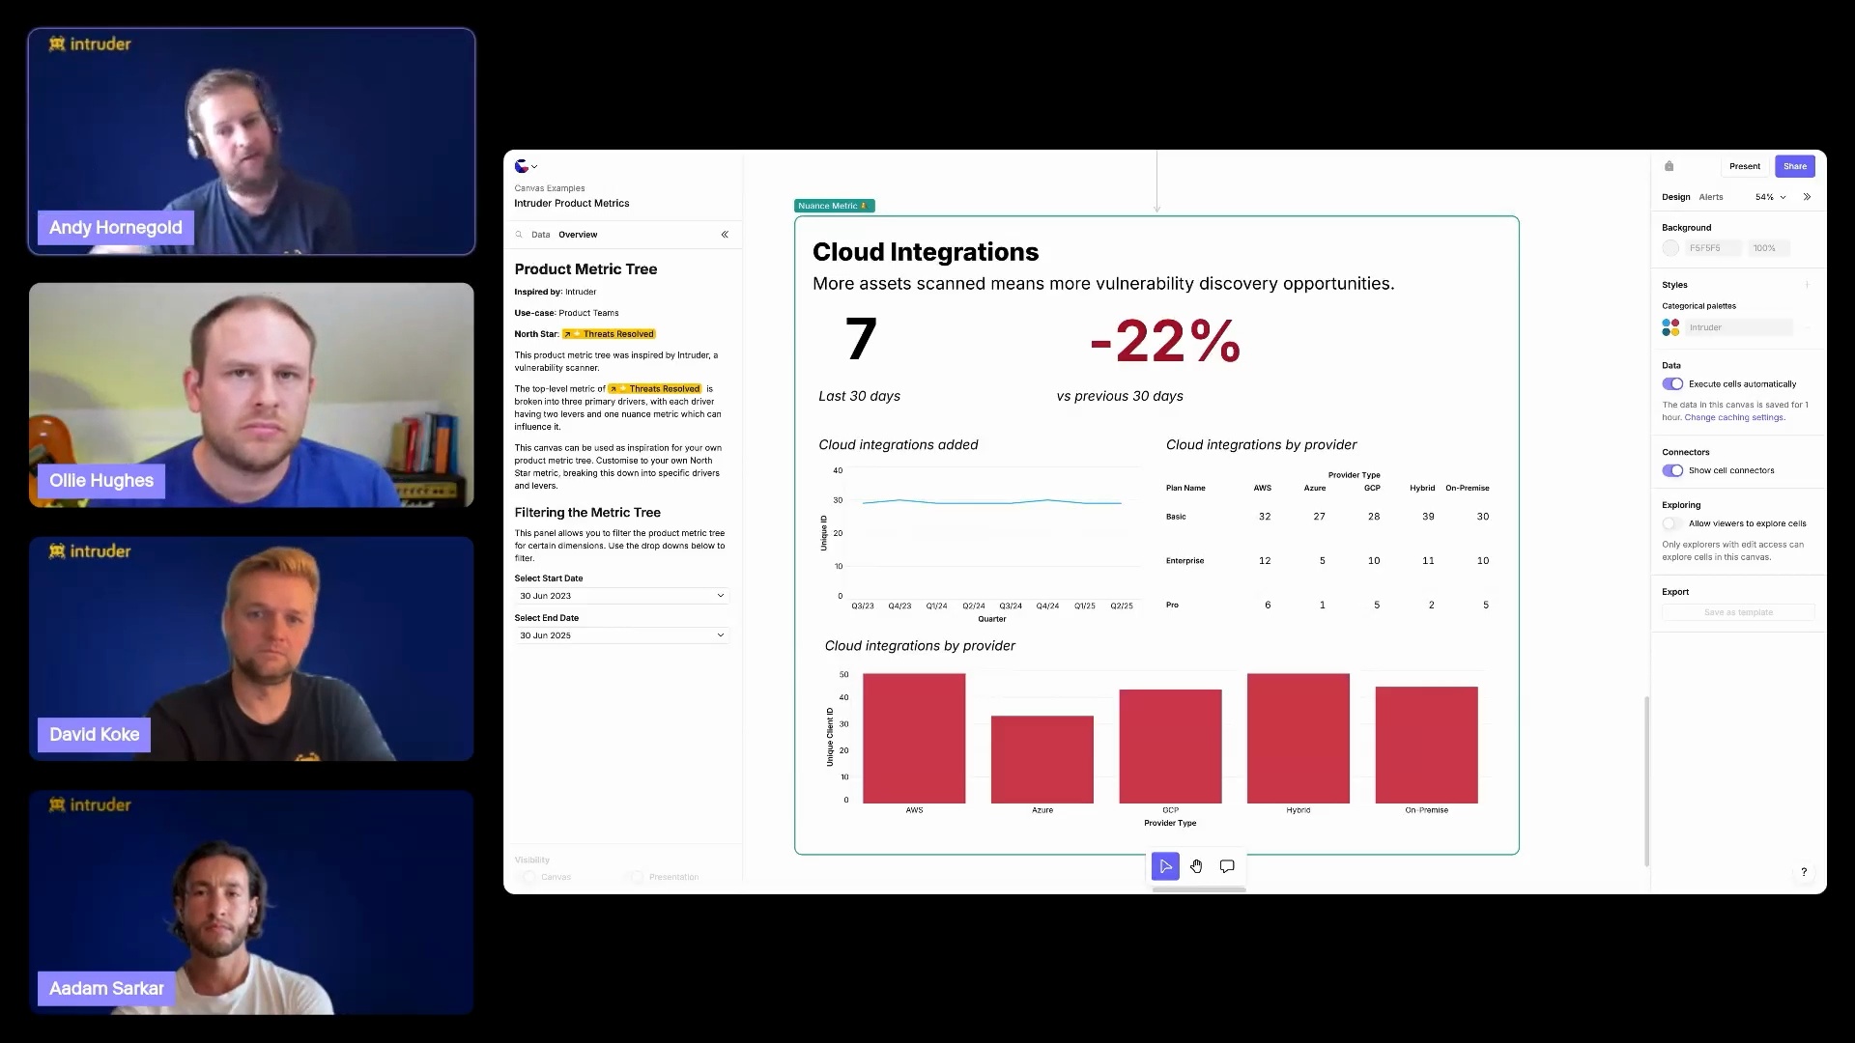Click North Star Threats Resolved link
Viewport: 1855px width, 1043px height.
[609, 334]
